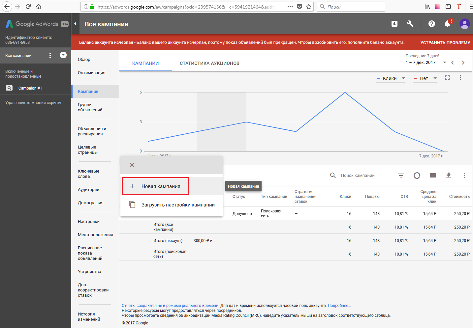Screen dimensions: 473x328
Task: Open Местоположения page
Action: [95, 235]
